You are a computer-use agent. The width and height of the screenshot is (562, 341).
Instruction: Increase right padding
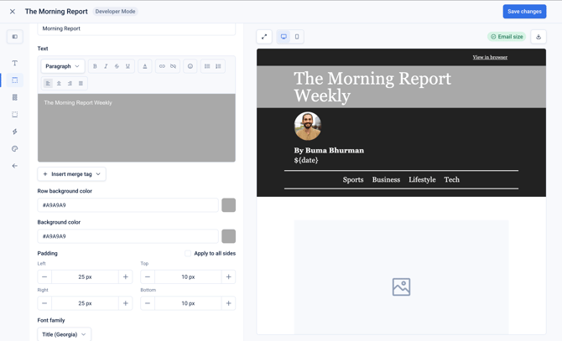tap(126, 303)
